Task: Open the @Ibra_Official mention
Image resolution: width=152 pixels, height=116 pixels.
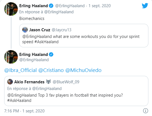Action: coord(21,70)
